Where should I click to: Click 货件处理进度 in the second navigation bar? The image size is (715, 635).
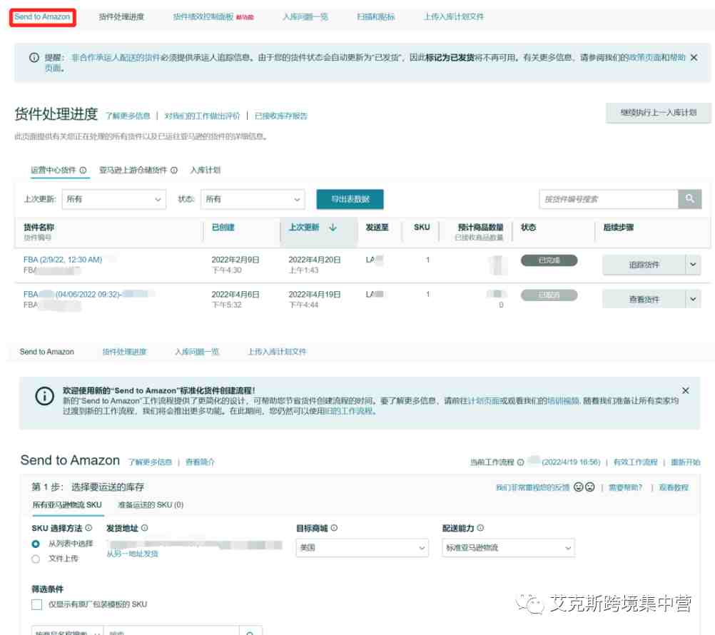click(124, 352)
